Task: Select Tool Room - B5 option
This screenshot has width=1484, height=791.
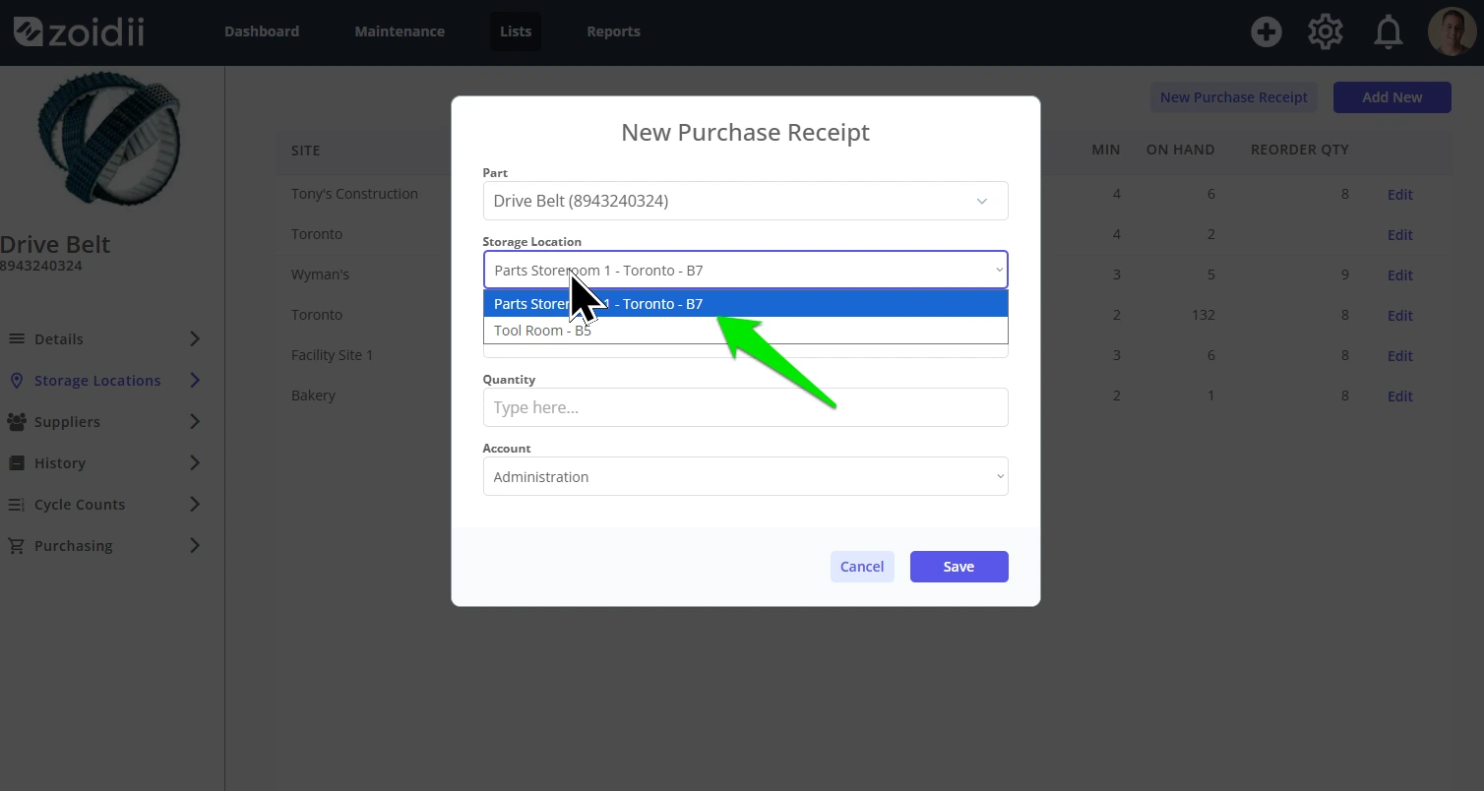Action: click(x=745, y=331)
